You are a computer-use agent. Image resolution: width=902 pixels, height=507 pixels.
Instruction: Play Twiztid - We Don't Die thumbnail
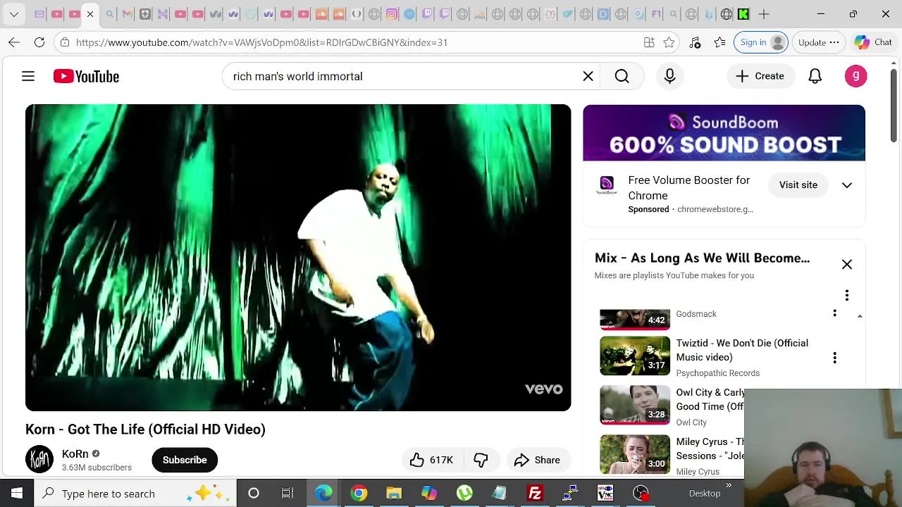(x=635, y=356)
